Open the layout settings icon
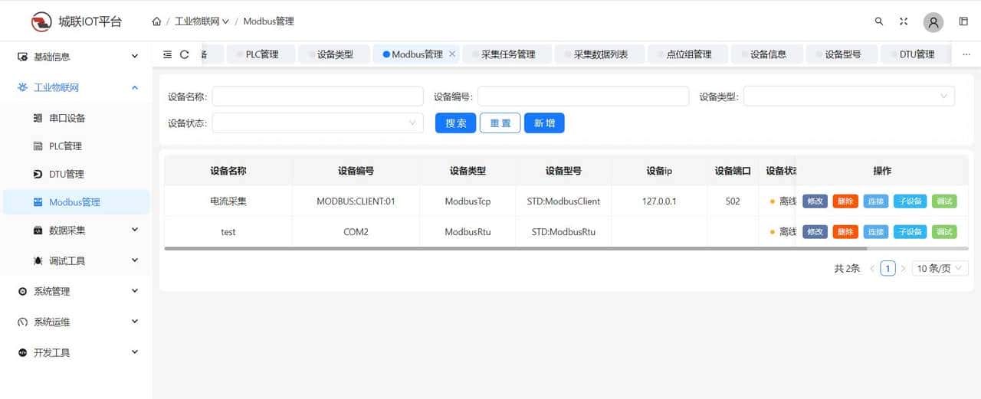 coord(964,21)
